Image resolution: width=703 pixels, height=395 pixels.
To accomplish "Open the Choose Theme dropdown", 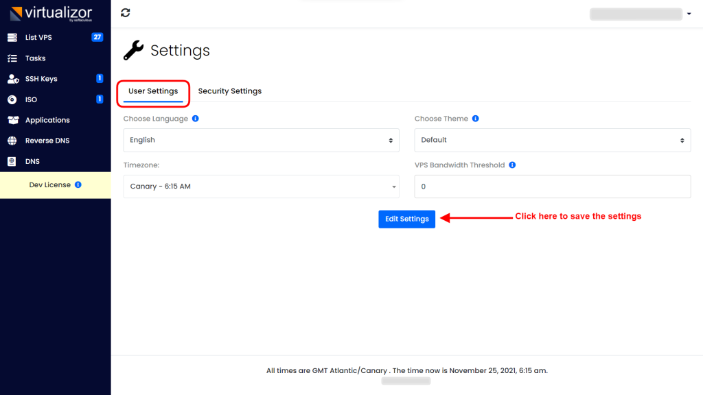I will (552, 140).
